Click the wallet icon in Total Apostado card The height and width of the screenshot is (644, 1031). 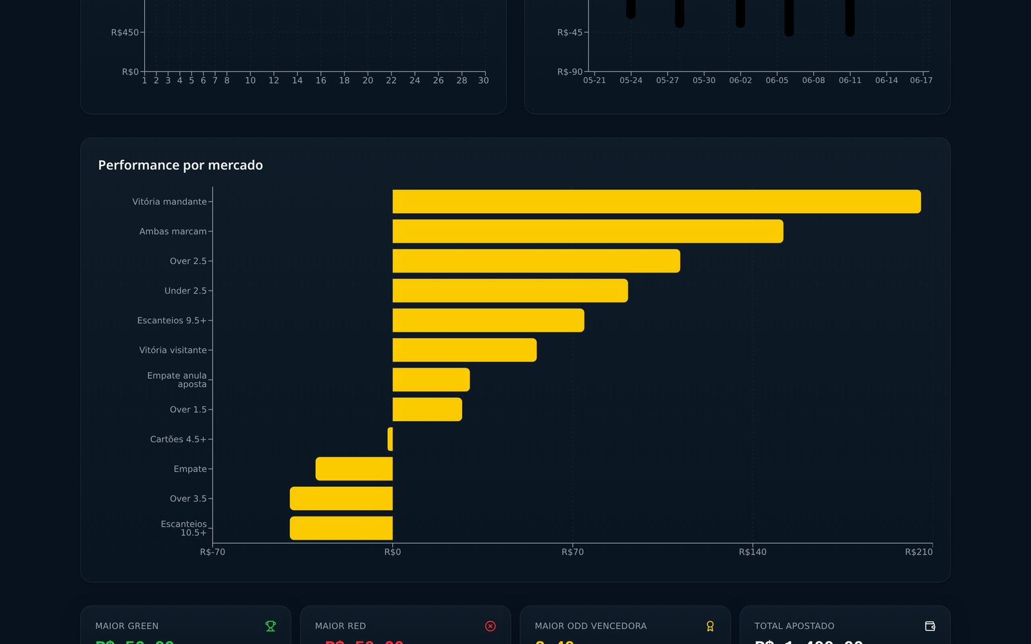pyautogui.click(x=930, y=626)
